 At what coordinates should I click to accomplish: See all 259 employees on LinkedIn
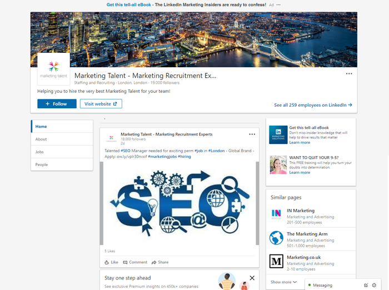313,105
